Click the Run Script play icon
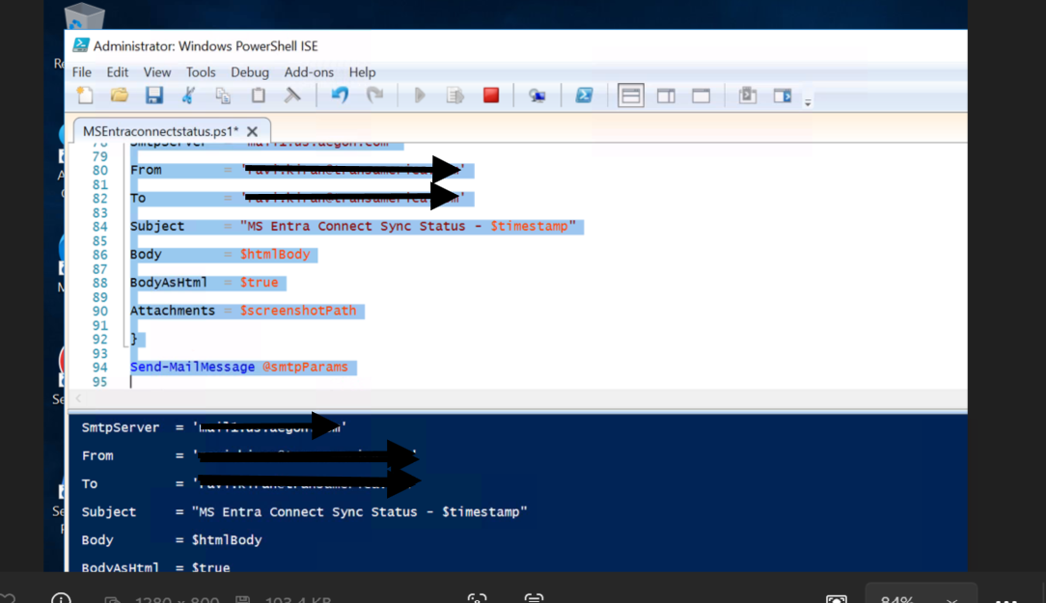This screenshot has height=603, width=1046. [x=420, y=96]
